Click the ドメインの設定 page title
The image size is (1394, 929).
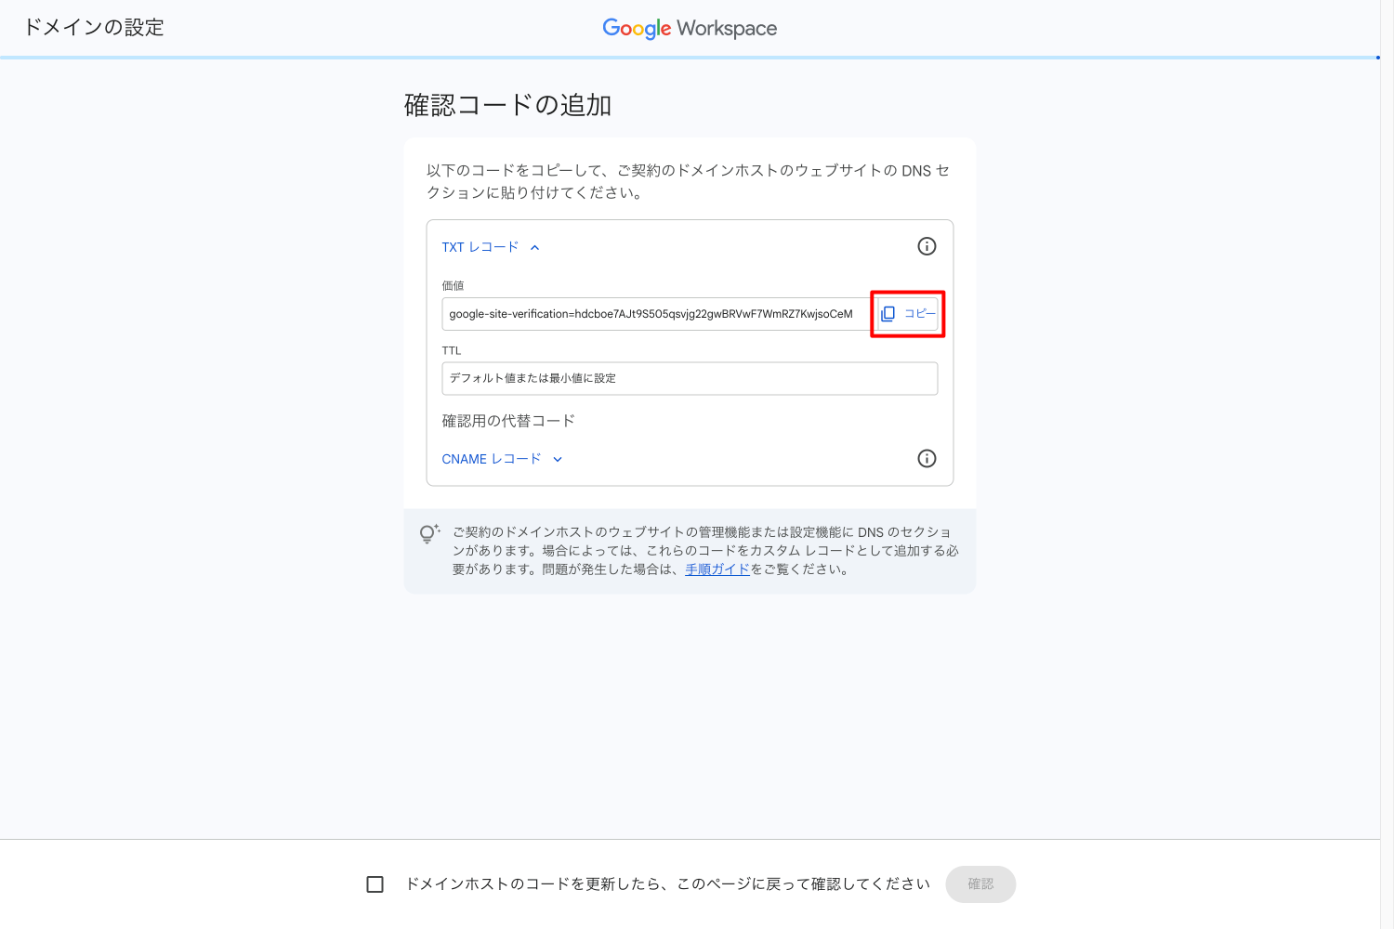coord(94,28)
